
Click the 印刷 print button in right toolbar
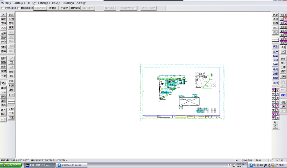tap(283, 77)
